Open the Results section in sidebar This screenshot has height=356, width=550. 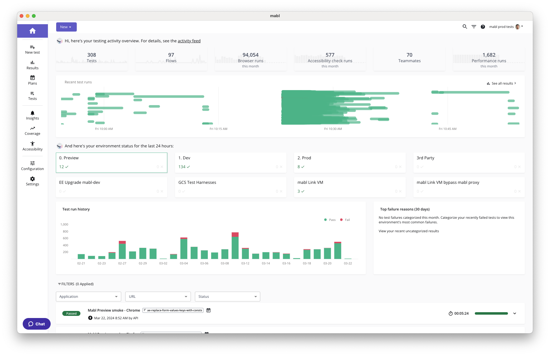pyautogui.click(x=33, y=65)
